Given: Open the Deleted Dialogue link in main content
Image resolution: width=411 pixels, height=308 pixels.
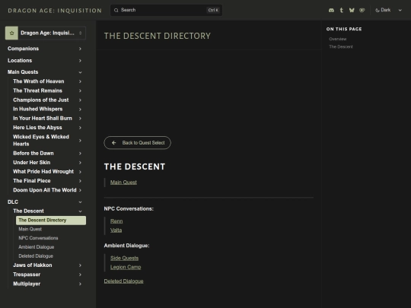Looking at the screenshot, I should tap(124, 281).
